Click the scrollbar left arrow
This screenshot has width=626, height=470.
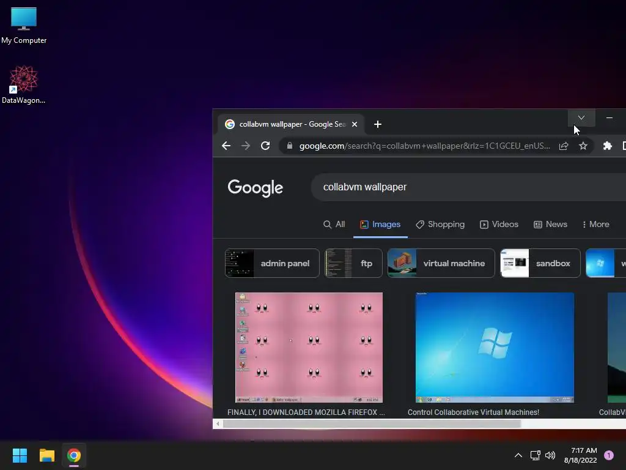click(x=218, y=423)
